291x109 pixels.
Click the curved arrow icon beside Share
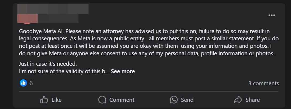(238, 100)
